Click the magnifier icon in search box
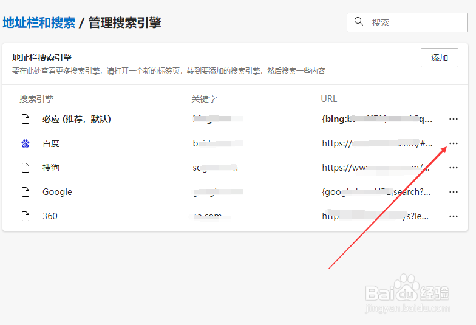476x325 pixels. click(x=358, y=22)
